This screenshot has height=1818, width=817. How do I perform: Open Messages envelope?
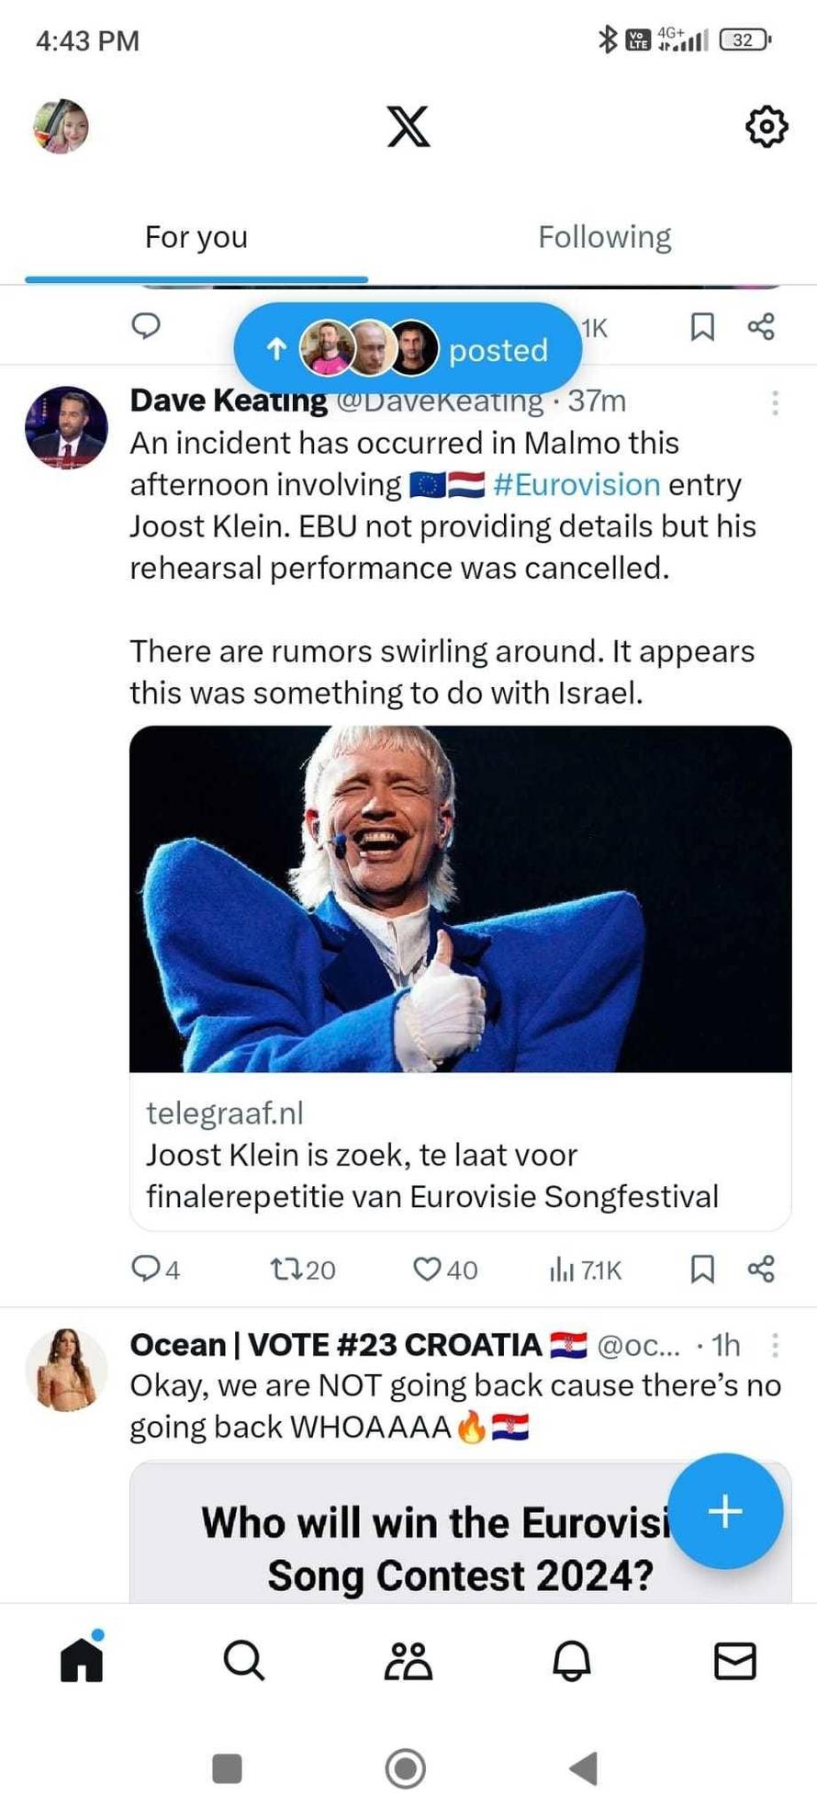tap(734, 1660)
